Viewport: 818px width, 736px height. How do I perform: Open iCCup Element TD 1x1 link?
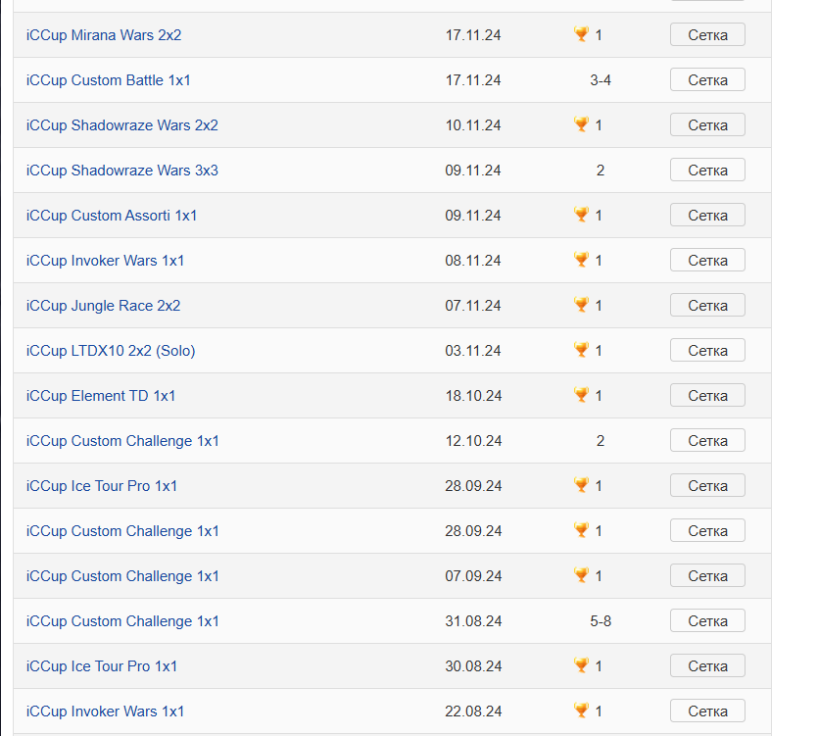[101, 396]
